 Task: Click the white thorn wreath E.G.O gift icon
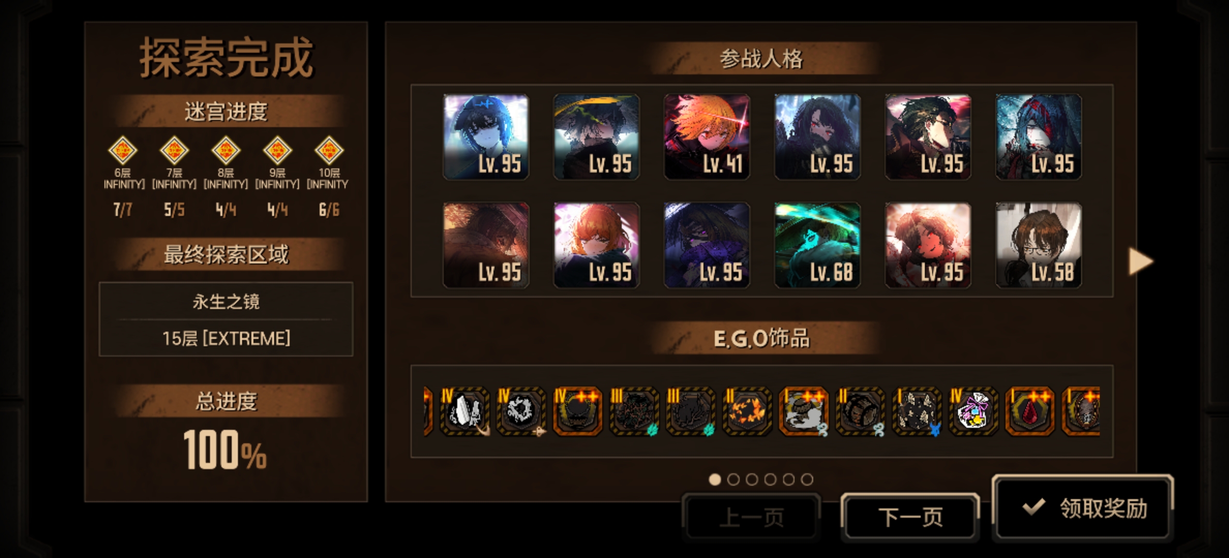coord(521,411)
